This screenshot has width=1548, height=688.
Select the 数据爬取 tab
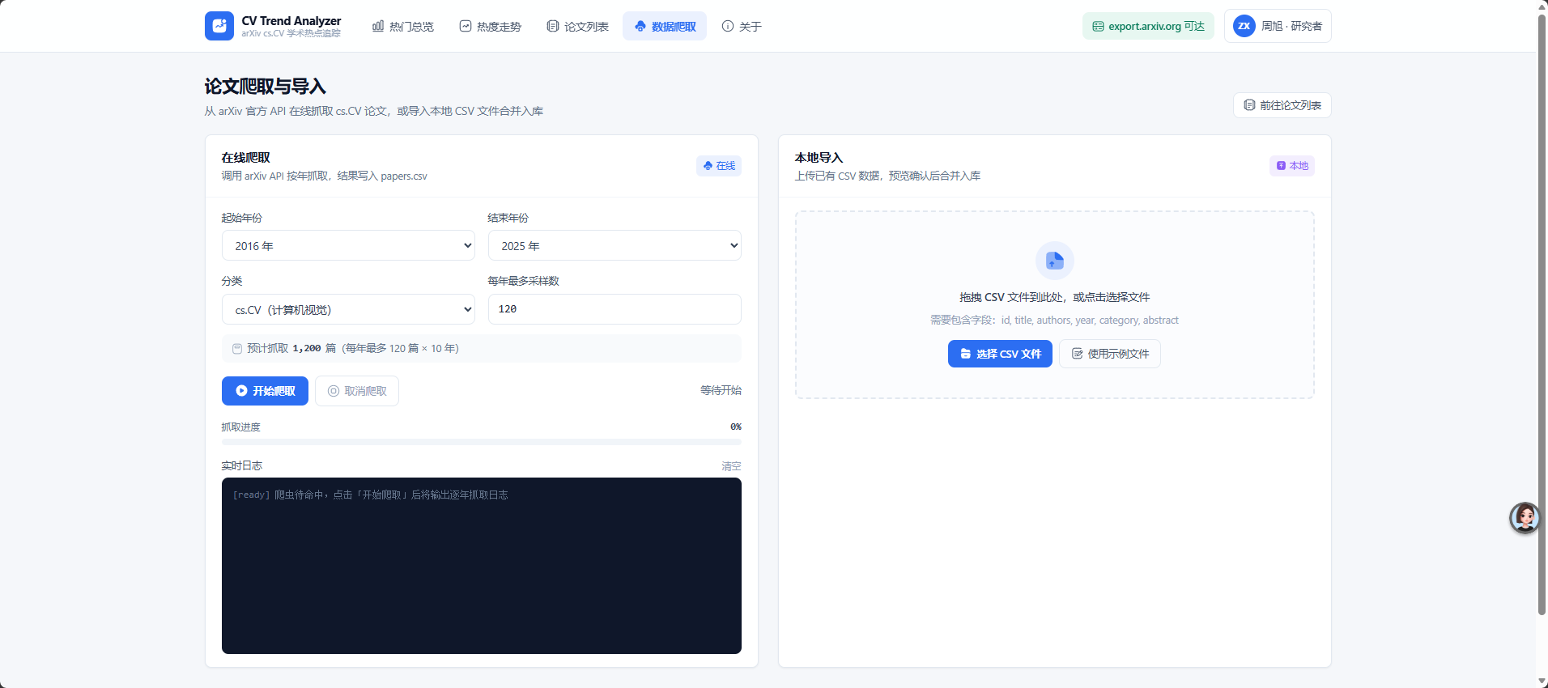point(665,27)
